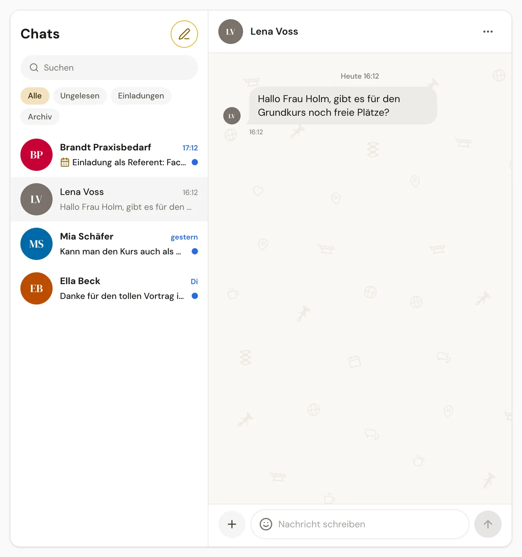
Task: Click the message bubble 'Hallo Frau Holm'
Action: pos(343,106)
